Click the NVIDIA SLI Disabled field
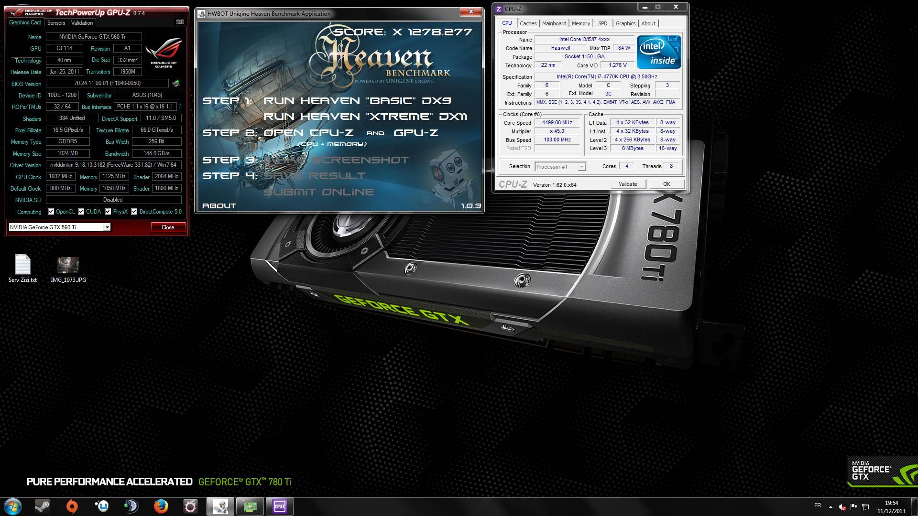Screen dimensions: 918x516 click(x=114, y=200)
